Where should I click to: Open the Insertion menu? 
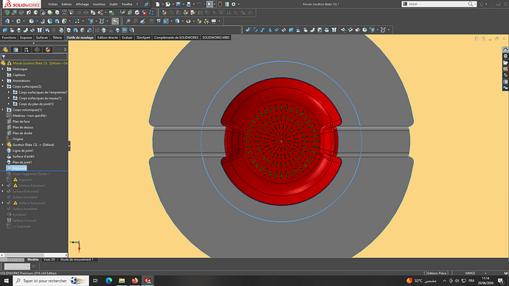tap(99, 4)
